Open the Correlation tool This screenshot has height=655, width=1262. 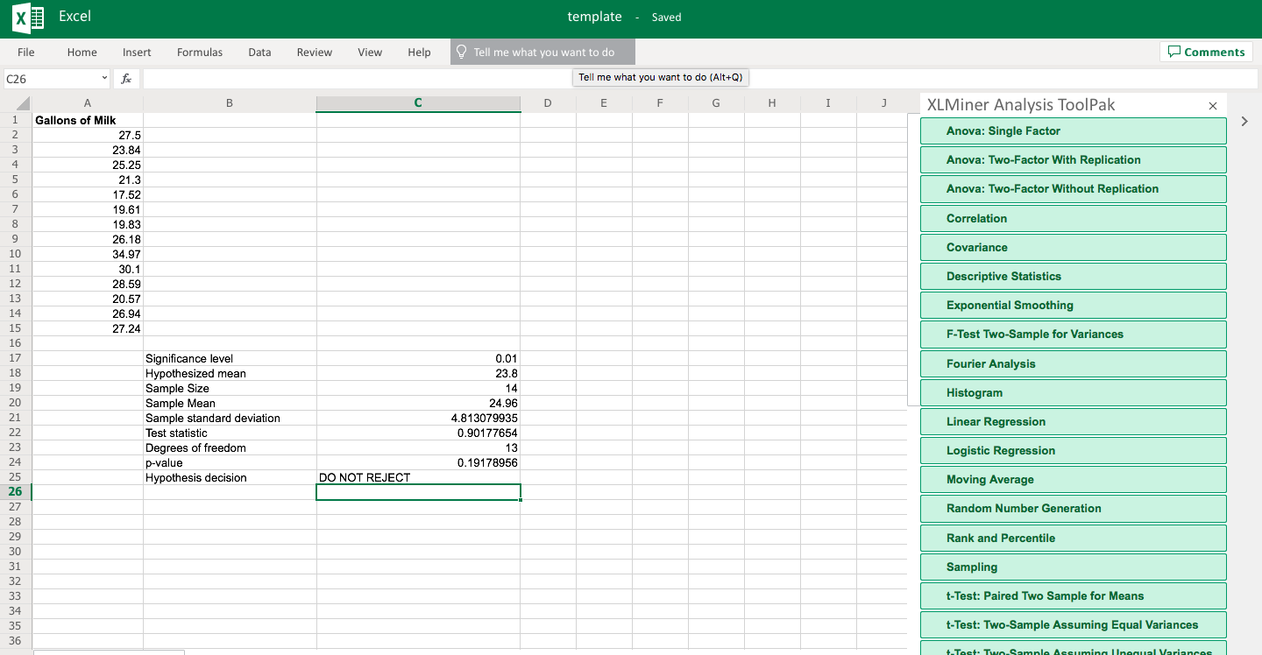tap(1073, 219)
